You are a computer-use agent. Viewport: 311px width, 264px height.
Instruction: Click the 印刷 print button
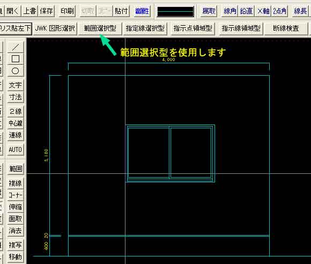(x=67, y=11)
